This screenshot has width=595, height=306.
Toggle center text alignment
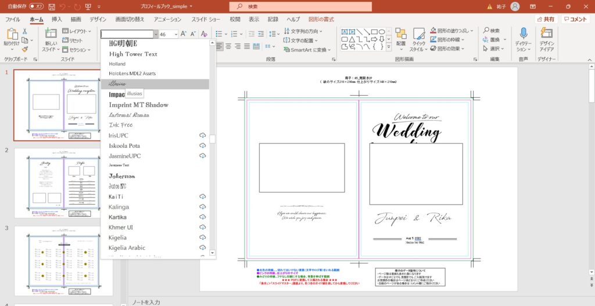pos(228,46)
